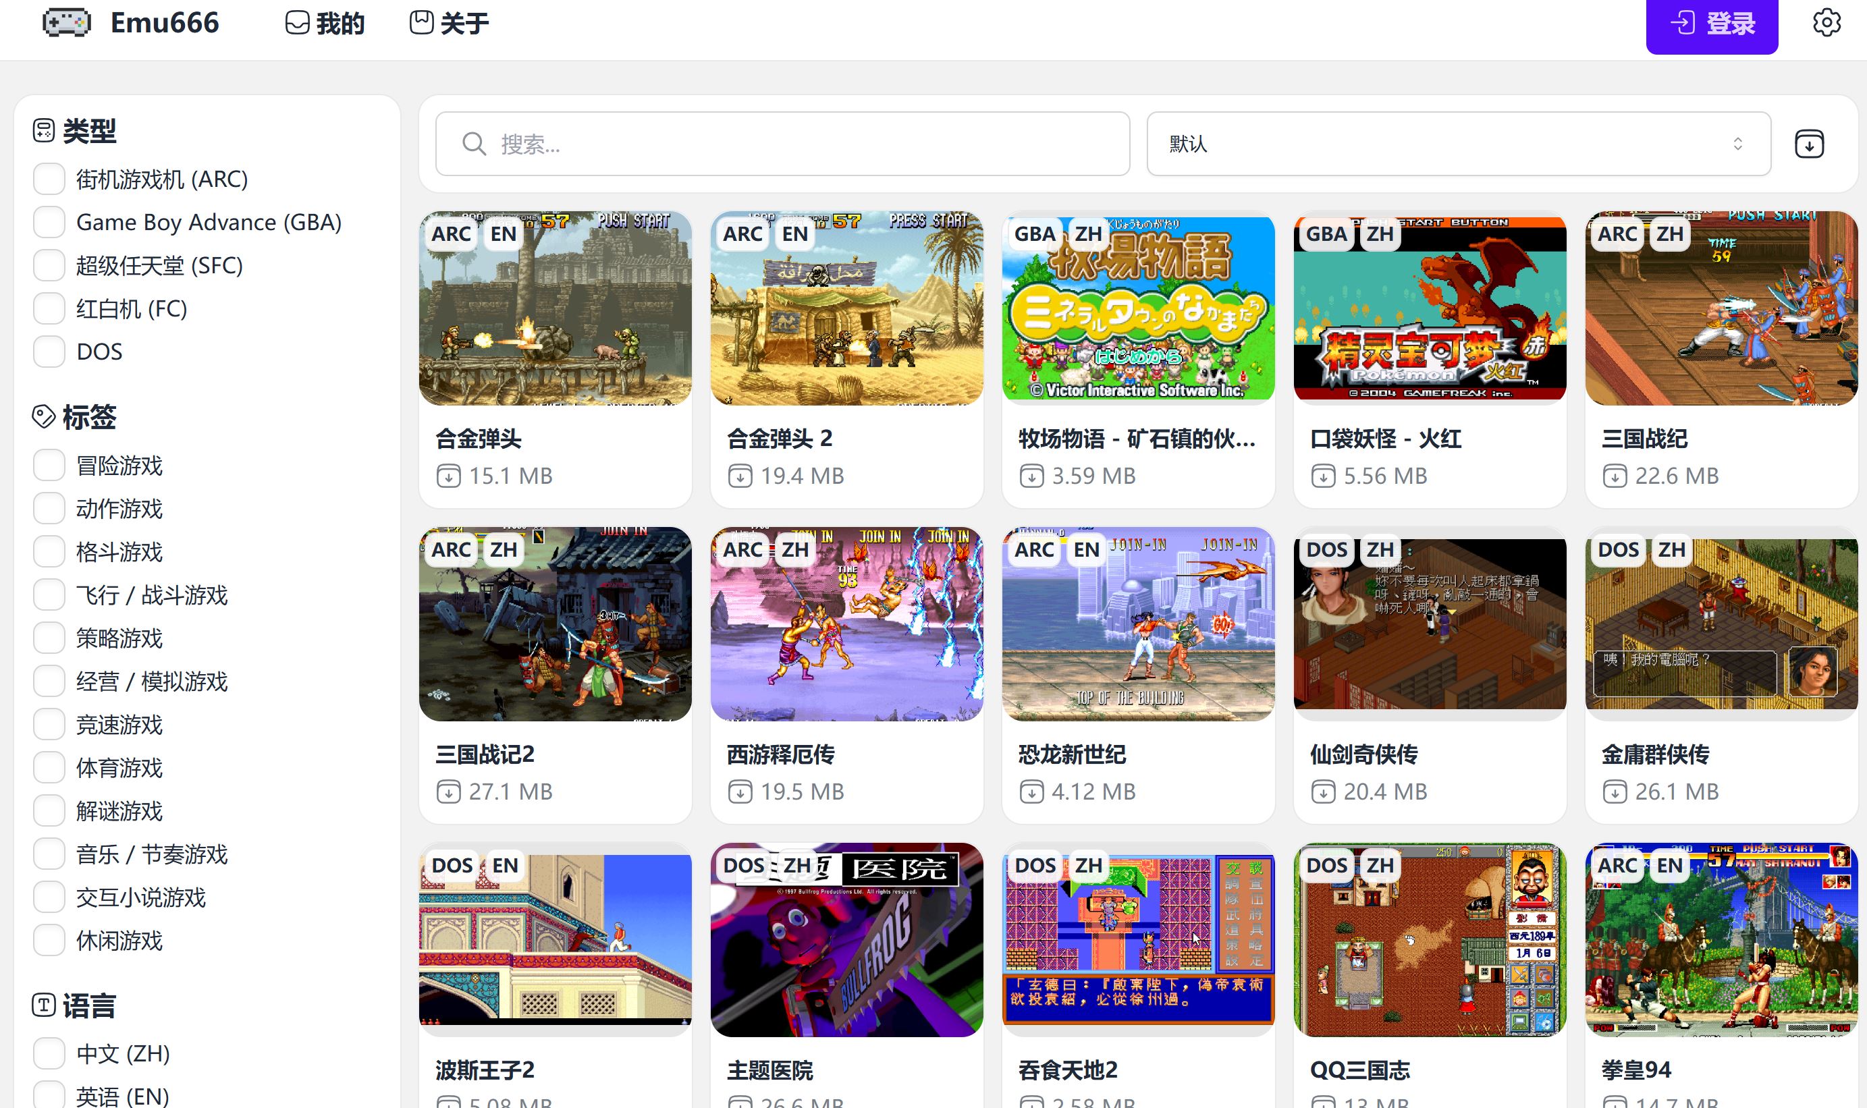Check the 竞速游戏 tag filter
Screen dimensions: 1867x1108
(49, 724)
